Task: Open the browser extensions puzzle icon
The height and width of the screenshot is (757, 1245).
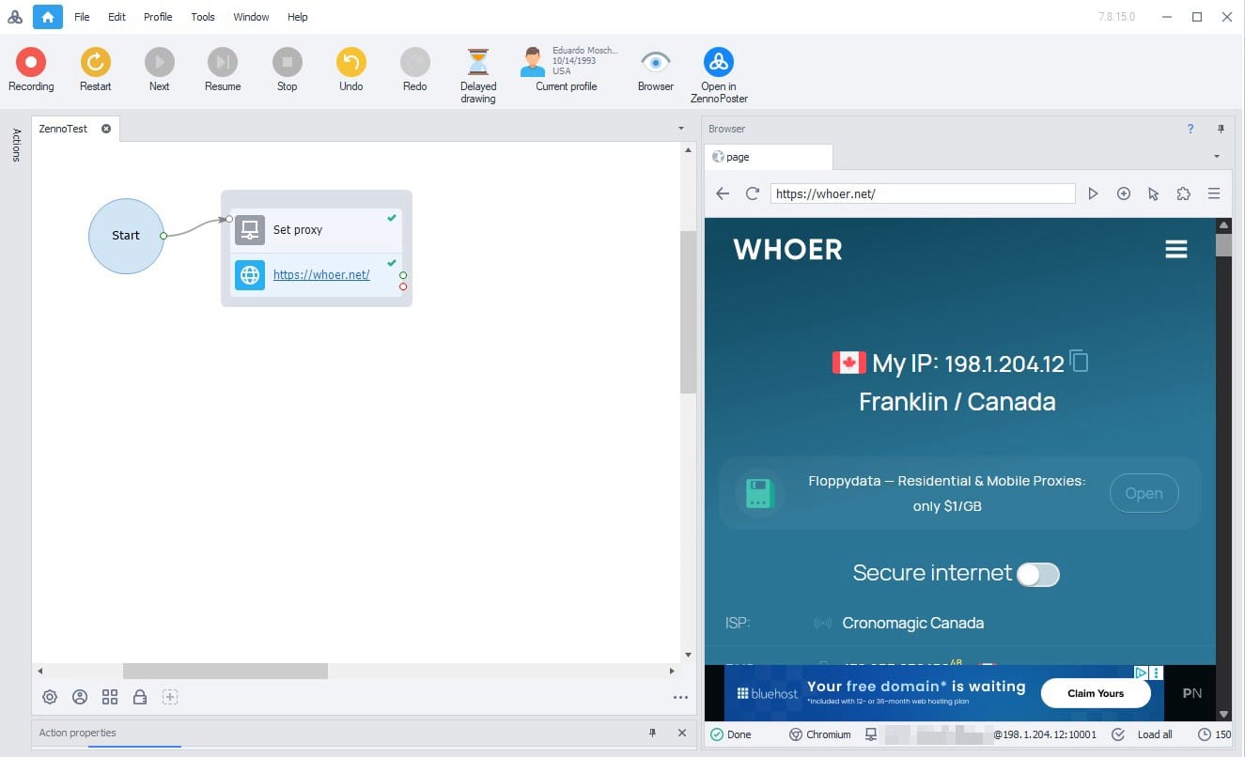Action: point(1183,193)
